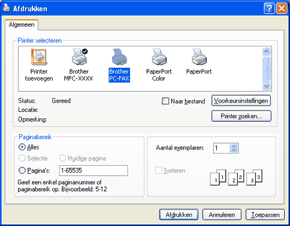Click the Annuleren button
The image size is (290, 226).
pyautogui.click(x=222, y=214)
